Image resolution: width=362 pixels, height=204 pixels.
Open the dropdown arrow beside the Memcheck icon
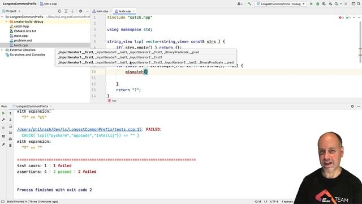point(341,4)
